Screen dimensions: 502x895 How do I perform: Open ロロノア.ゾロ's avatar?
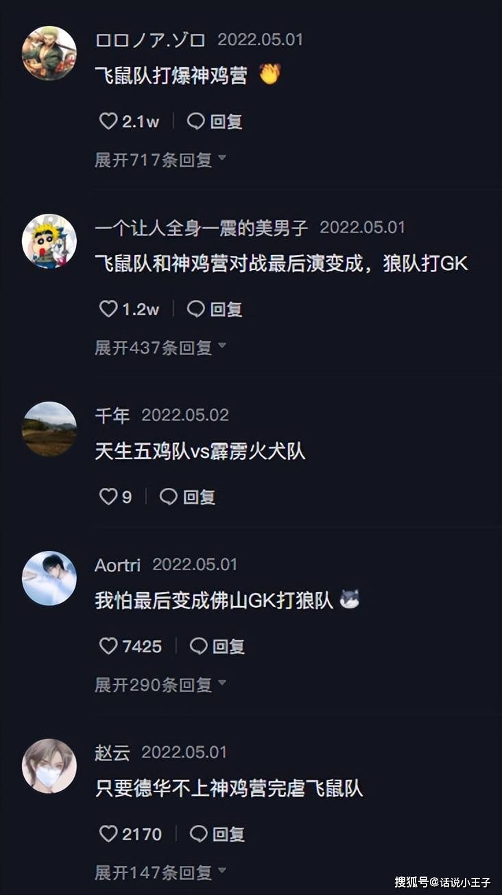coord(49,53)
